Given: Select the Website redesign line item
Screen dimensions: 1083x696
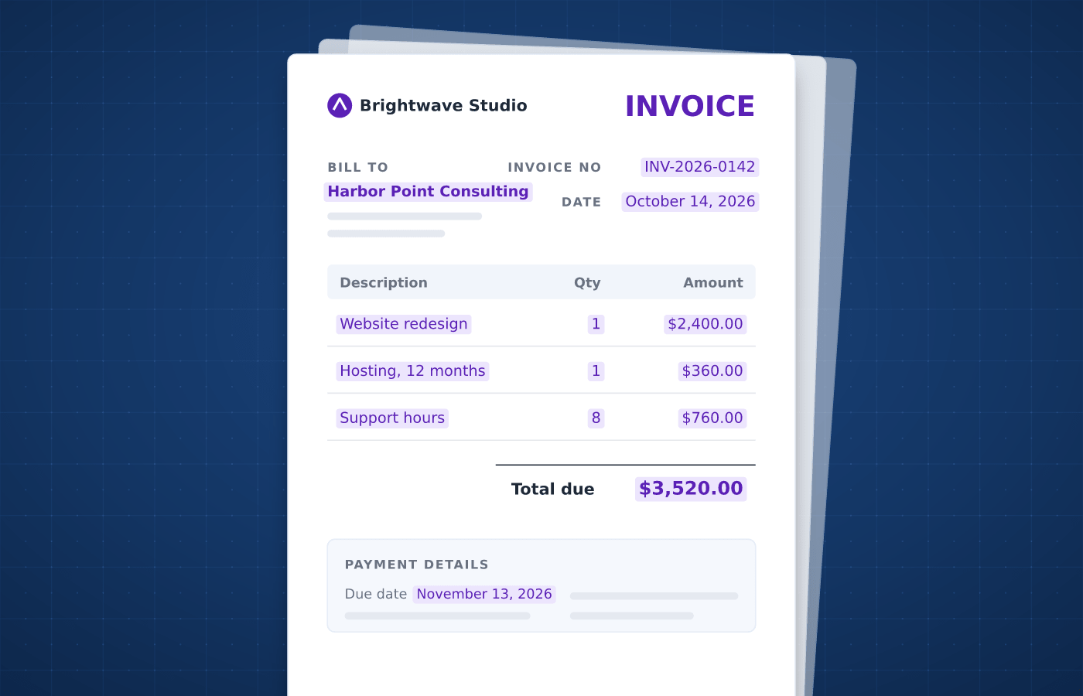Looking at the screenshot, I should pyautogui.click(x=404, y=324).
